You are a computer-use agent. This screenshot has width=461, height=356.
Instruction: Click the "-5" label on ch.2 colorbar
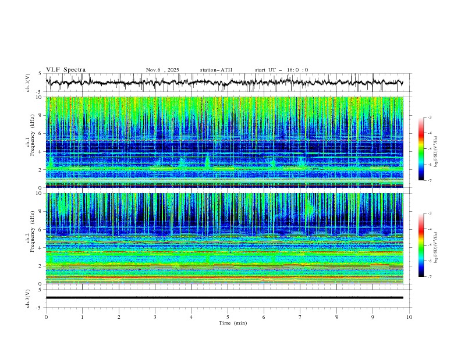429,245
